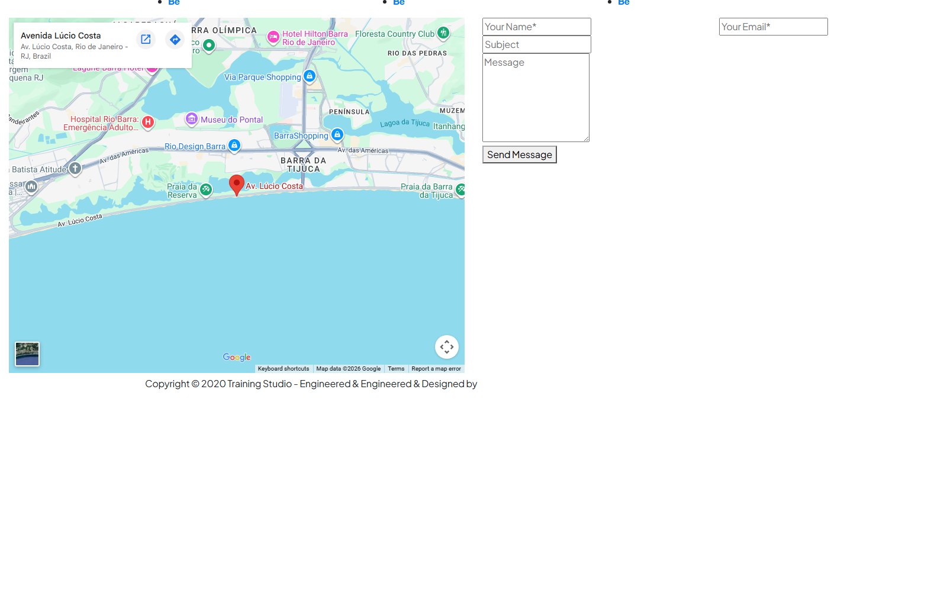Image resolution: width=947 pixels, height=592 pixels.
Task: Toggle the map camera controls button
Action: [x=447, y=347]
